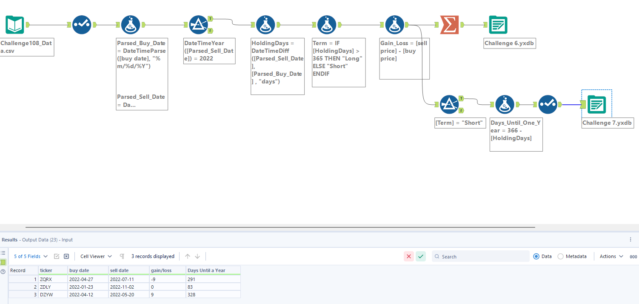The width and height of the screenshot is (639, 304).
Task: Select the Data radio button
Action: pos(536,256)
